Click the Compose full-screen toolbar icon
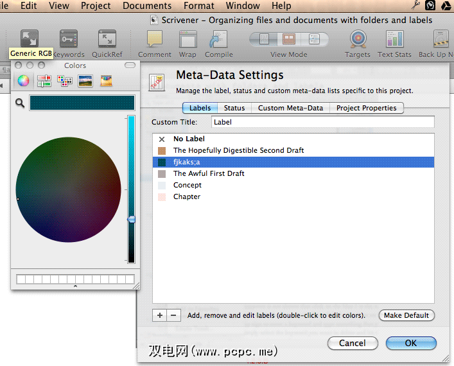The image size is (454, 366). coord(30,39)
